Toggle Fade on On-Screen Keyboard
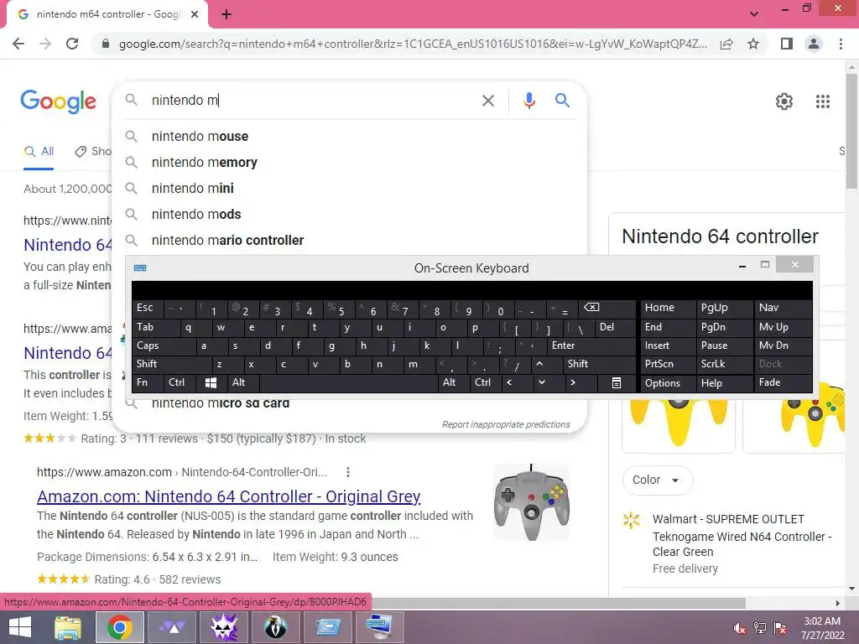Image resolution: width=859 pixels, height=644 pixels. coord(783,382)
